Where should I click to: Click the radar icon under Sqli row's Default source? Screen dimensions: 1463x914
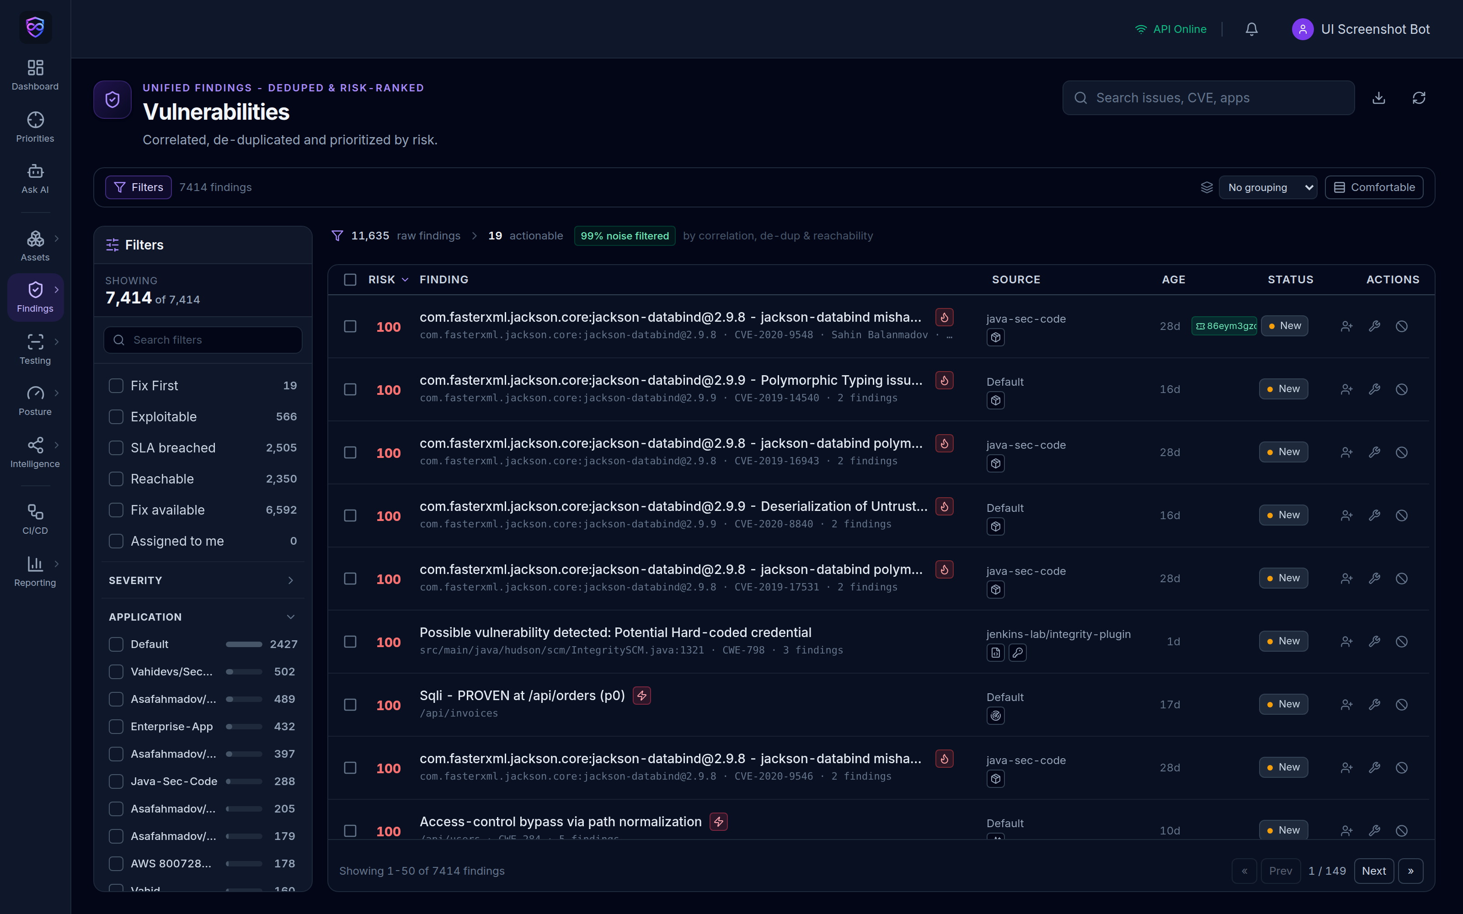pyautogui.click(x=995, y=716)
